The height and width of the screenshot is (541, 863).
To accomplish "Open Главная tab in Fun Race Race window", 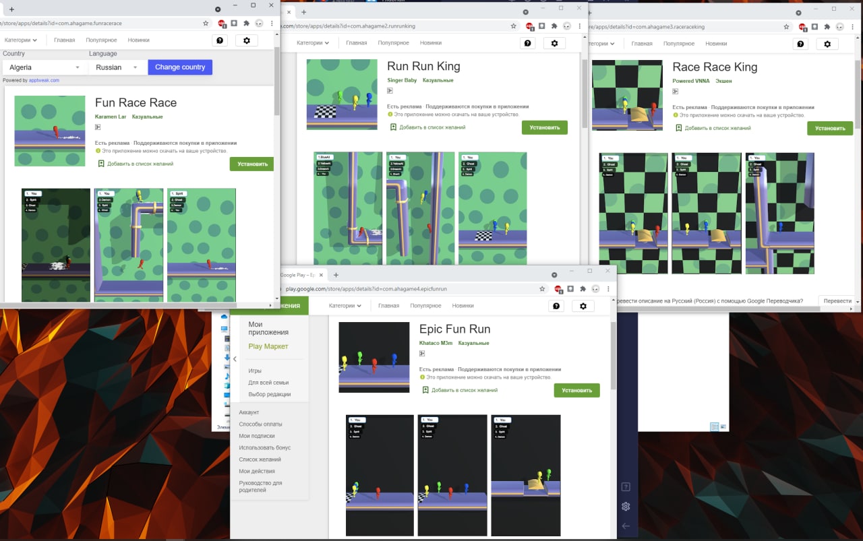I will (x=65, y=40).
